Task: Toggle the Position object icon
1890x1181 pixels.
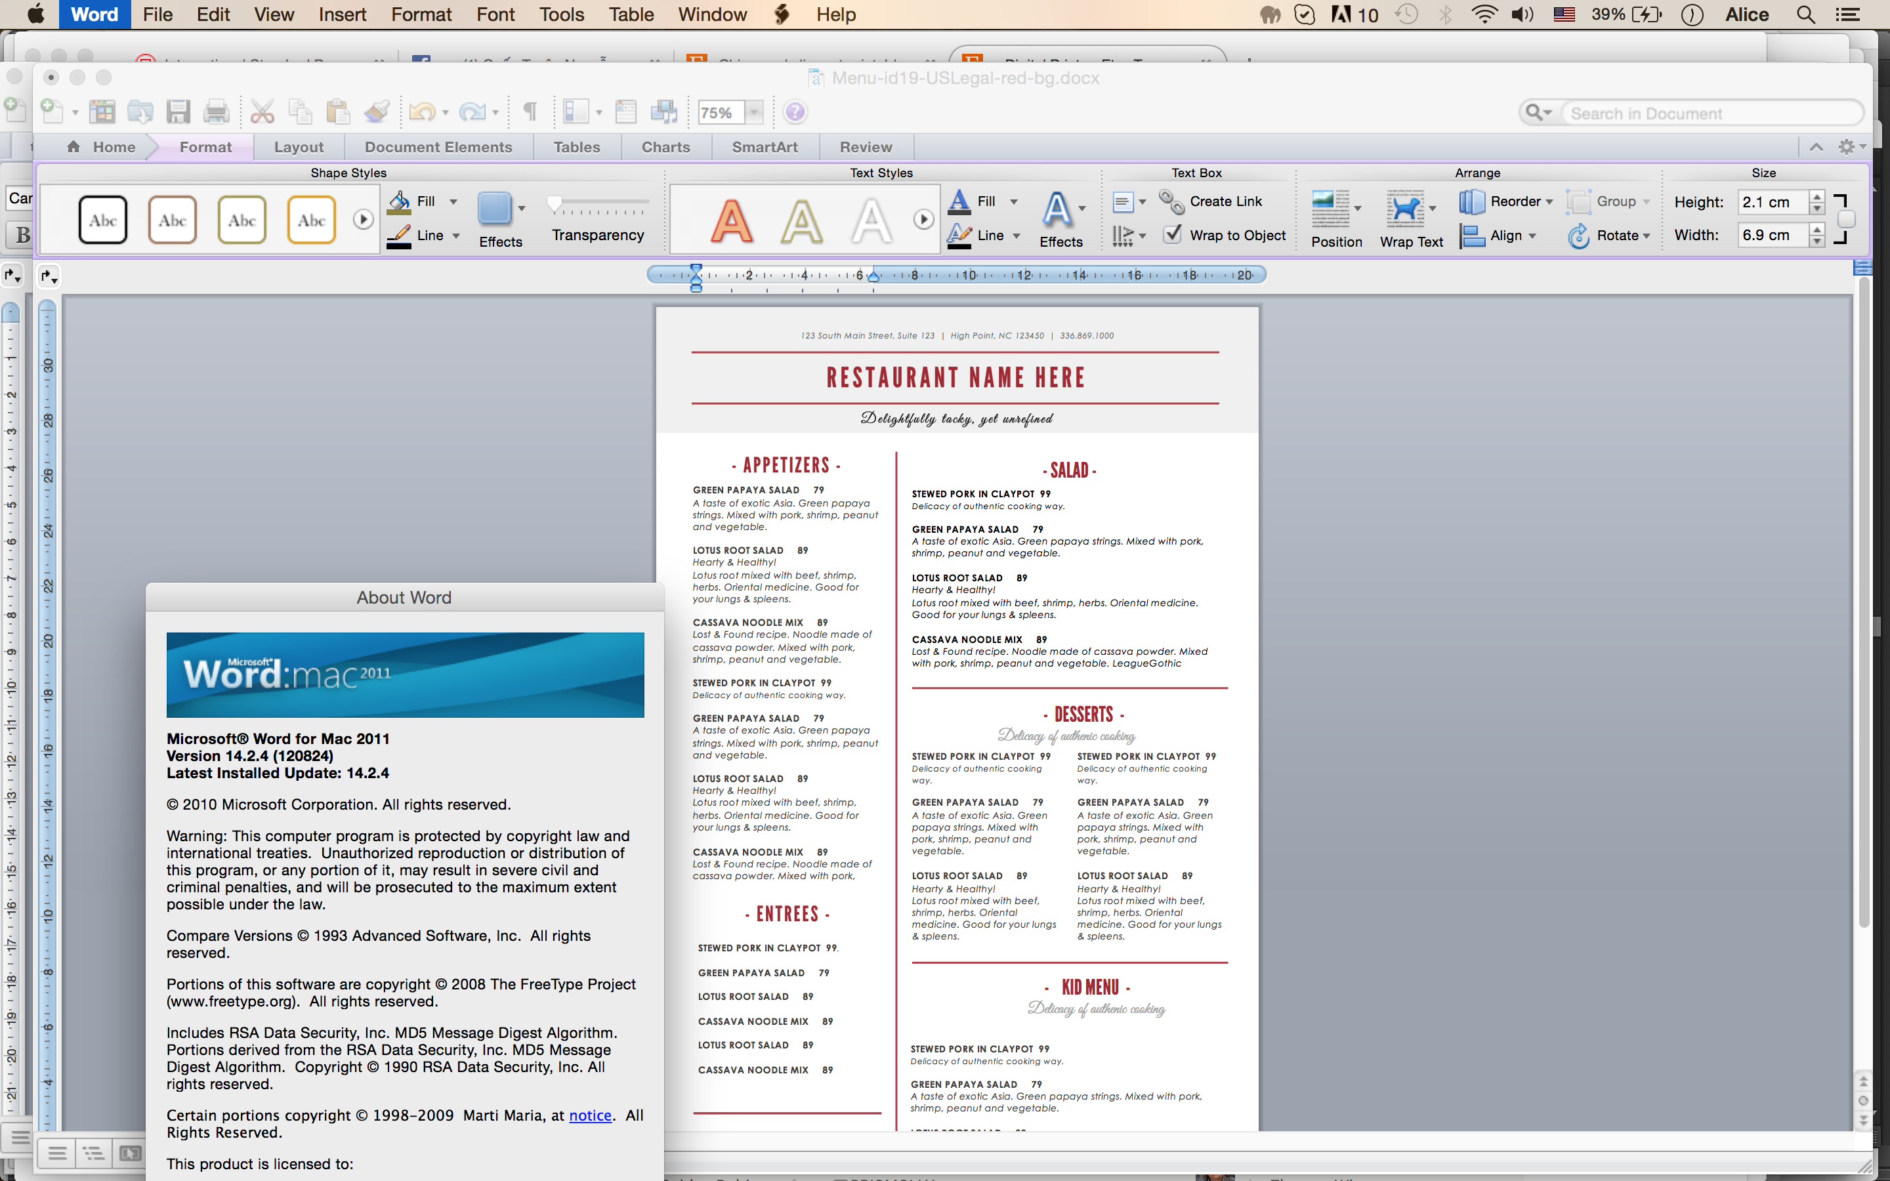Action: pyautogui.click(x=1335, y=214)
